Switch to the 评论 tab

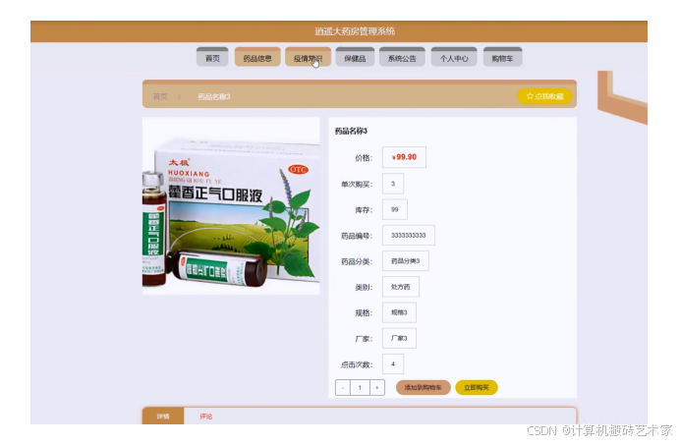tap(205, 416)
